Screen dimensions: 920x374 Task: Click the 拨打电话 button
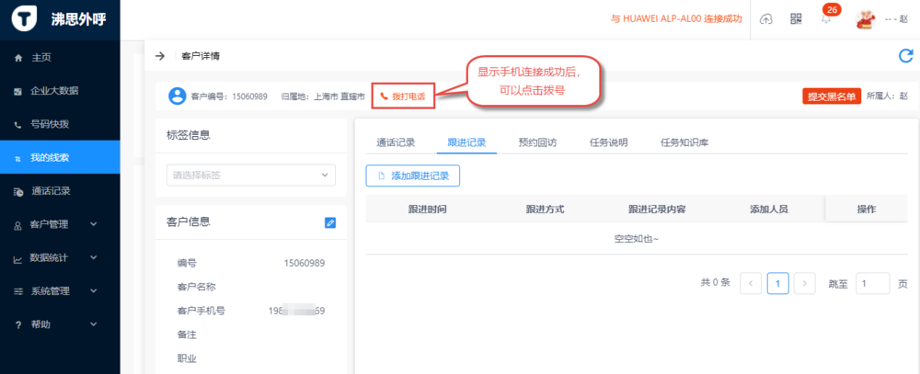pyautogui.click(x=402, y=96)
